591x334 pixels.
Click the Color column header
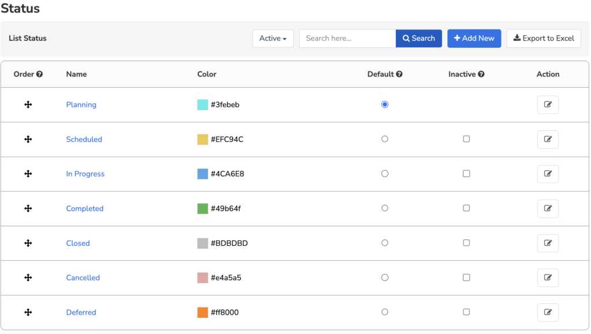click(207, 74)
